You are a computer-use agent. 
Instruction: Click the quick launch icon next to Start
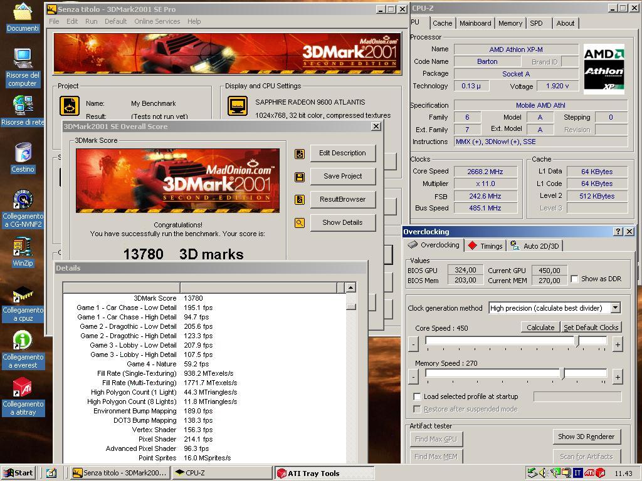point(51,473)
